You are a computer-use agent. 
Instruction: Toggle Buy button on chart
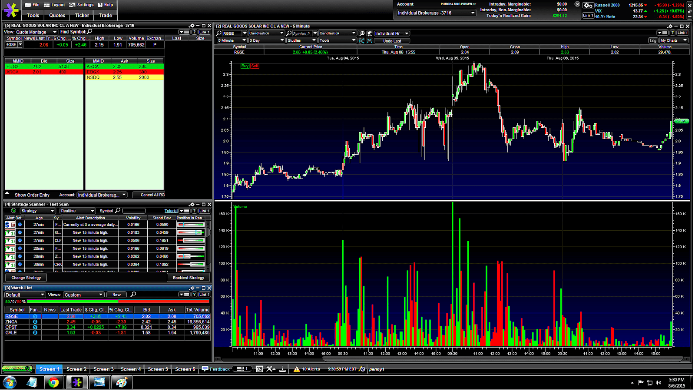click(245, 66)
